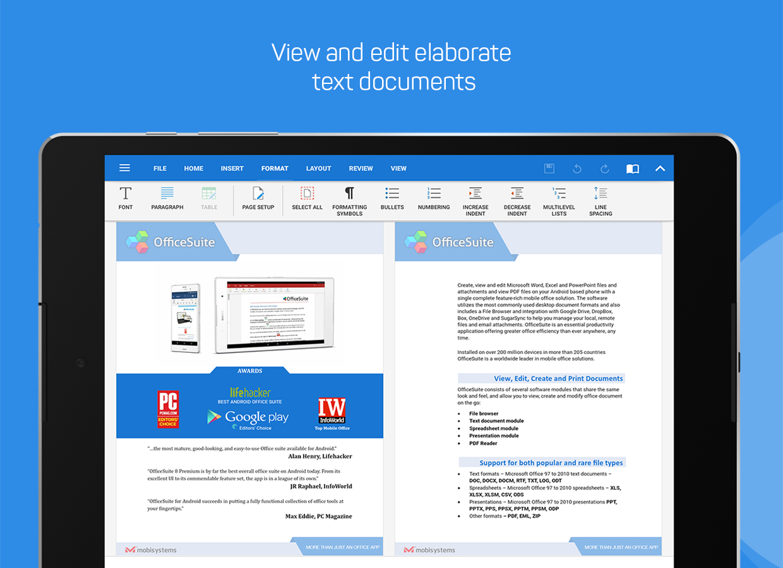
Task: Open Page Setup options
Action: pos(258,198)
